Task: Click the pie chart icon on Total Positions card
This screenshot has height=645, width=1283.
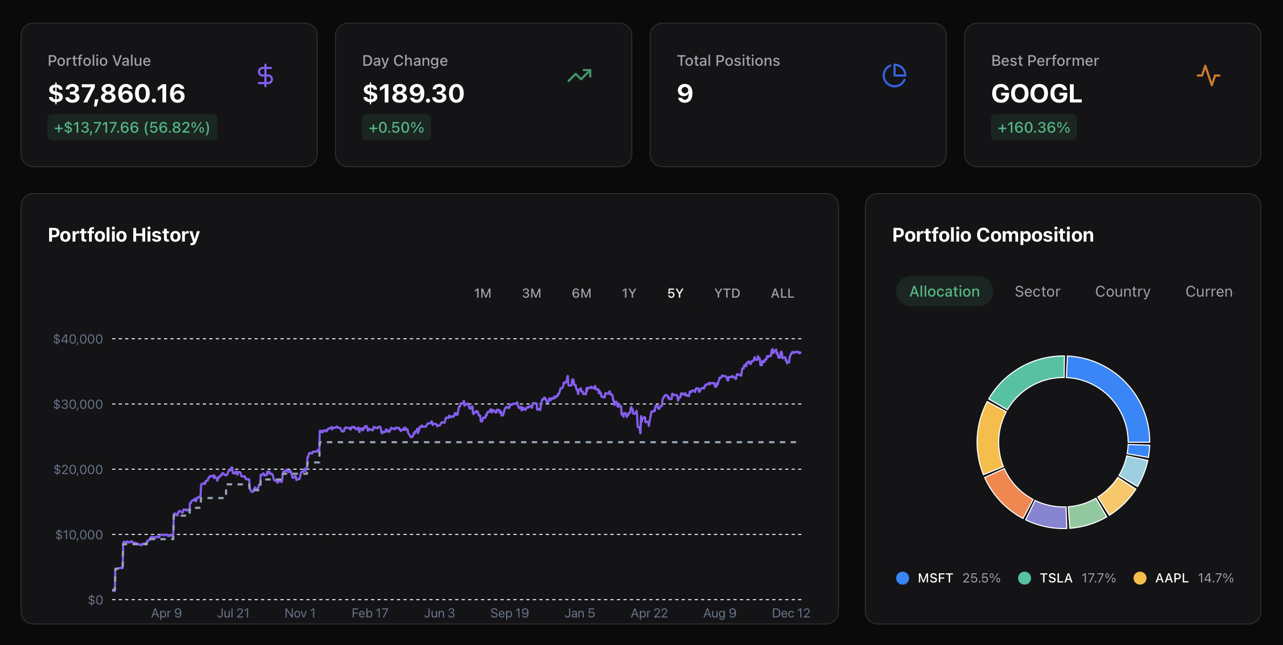Action: pyautogui.click(x=894, y=76)
